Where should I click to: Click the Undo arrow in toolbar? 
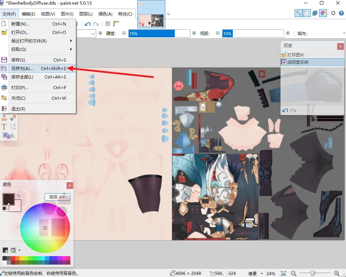(88, 24)
